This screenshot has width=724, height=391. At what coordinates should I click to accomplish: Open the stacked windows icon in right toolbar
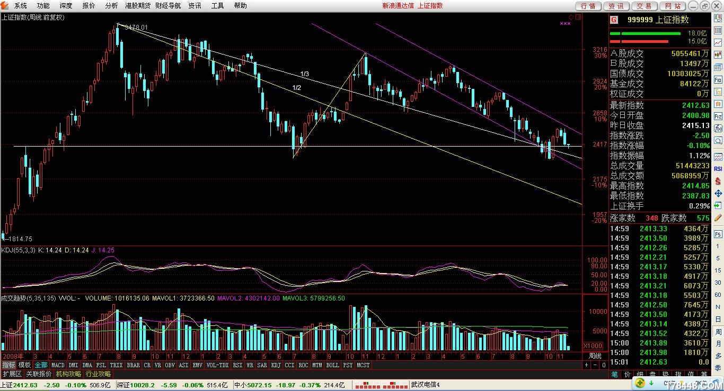point(718,67)
